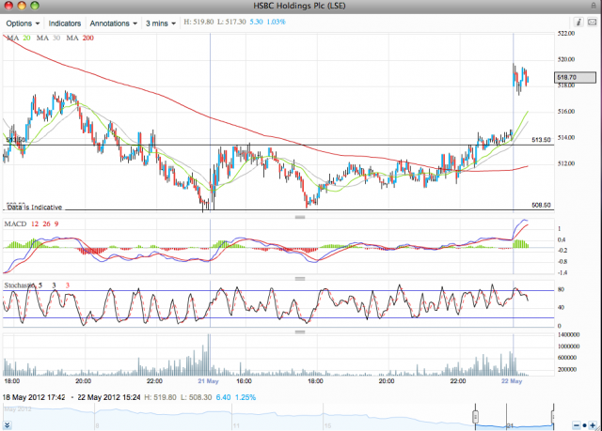Click the 1.03% change value in toolbar
This screenshot has height=431, width=602.
(x=276, y=22)
